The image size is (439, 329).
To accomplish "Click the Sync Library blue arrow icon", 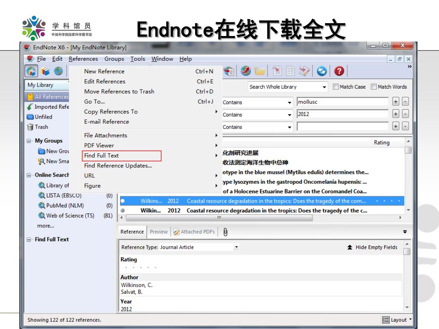I will pos(322,71).
